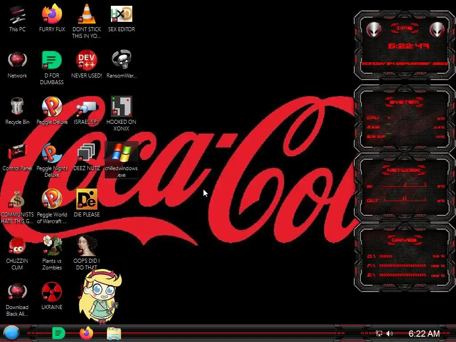The width and height of the screenshot is (456, 342).
Task: Click the SYSTEM widget header
Action: (404, 102)
